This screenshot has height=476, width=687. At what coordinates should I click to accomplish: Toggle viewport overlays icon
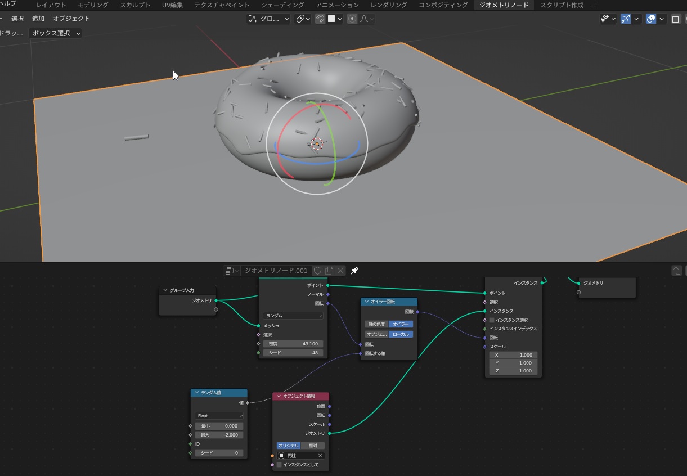[x=651, y=19]
